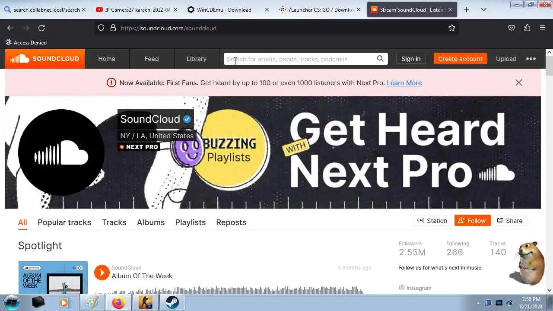The image size is (553, 311).
Task: Click the SoundCloud artist name above track
Action: pos(127,268)
